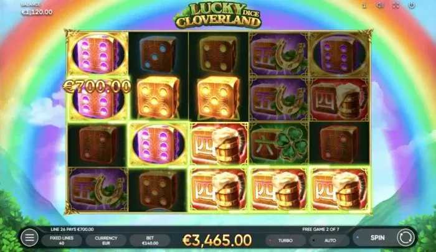Viewport: 436px width, 252px height.
Task: Toggle Auto play
Action: (x=329, y=240)
